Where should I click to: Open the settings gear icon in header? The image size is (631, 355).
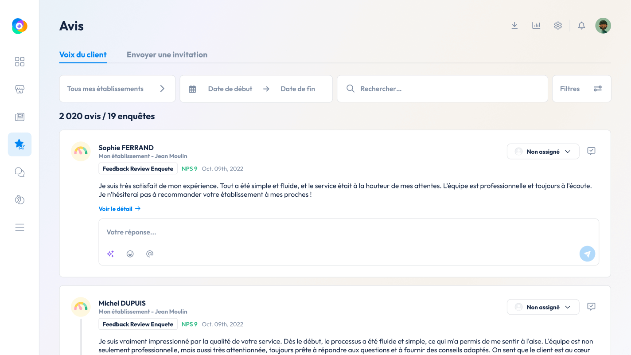pos(558,26)
